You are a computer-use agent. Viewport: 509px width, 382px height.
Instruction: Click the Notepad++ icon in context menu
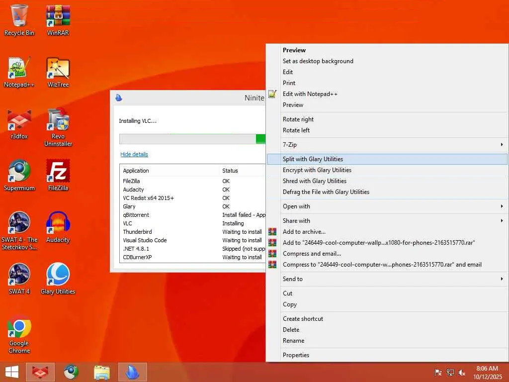[x=272, y=94]
